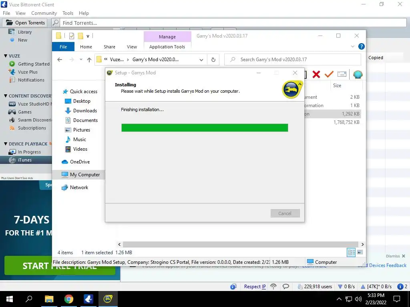
Task: Select Downloads in Explorer navigation pane
Action: 81,111
